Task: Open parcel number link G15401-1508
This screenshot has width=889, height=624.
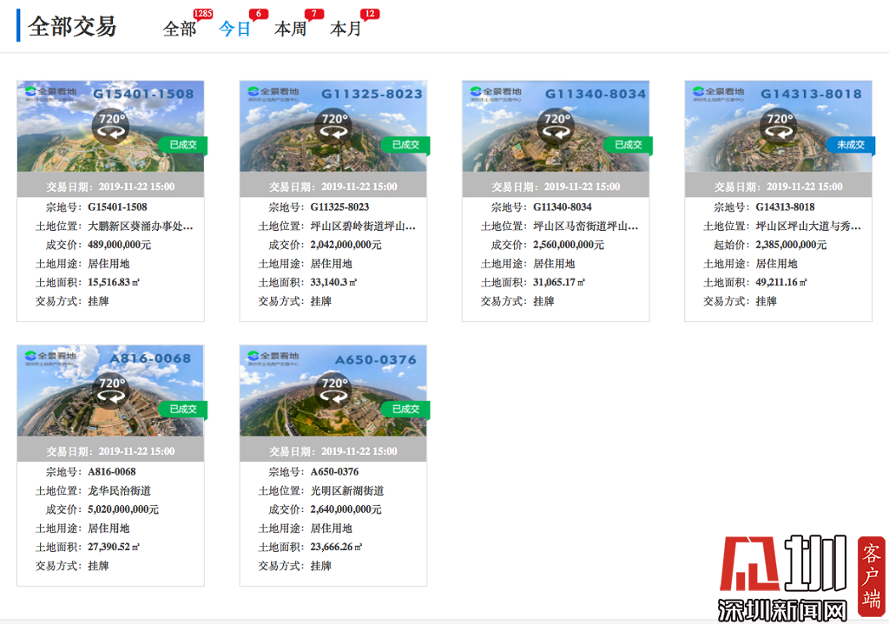Action: [x=117, y=207]
